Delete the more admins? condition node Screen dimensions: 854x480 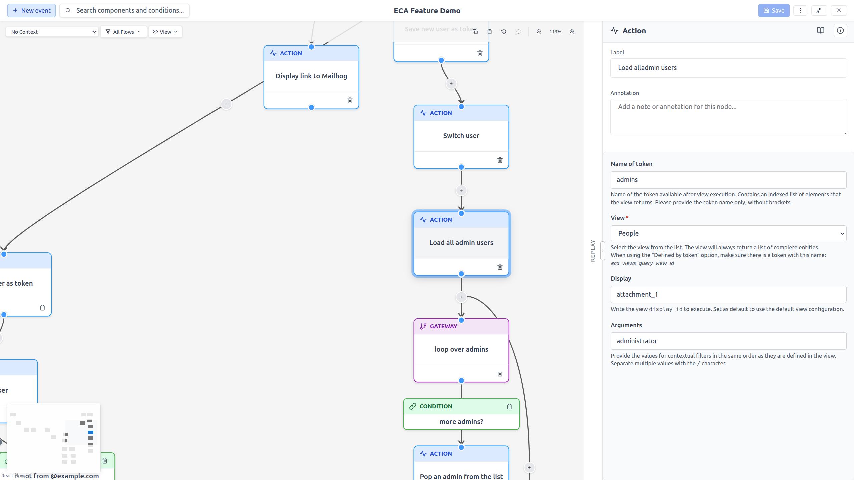(509, 406)
